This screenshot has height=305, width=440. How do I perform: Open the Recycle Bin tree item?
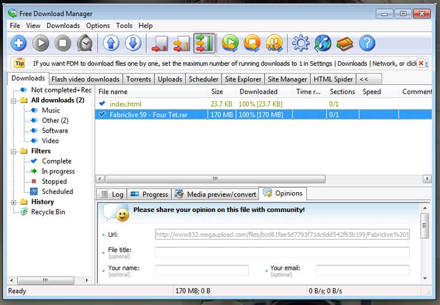(x=48, y=212)
